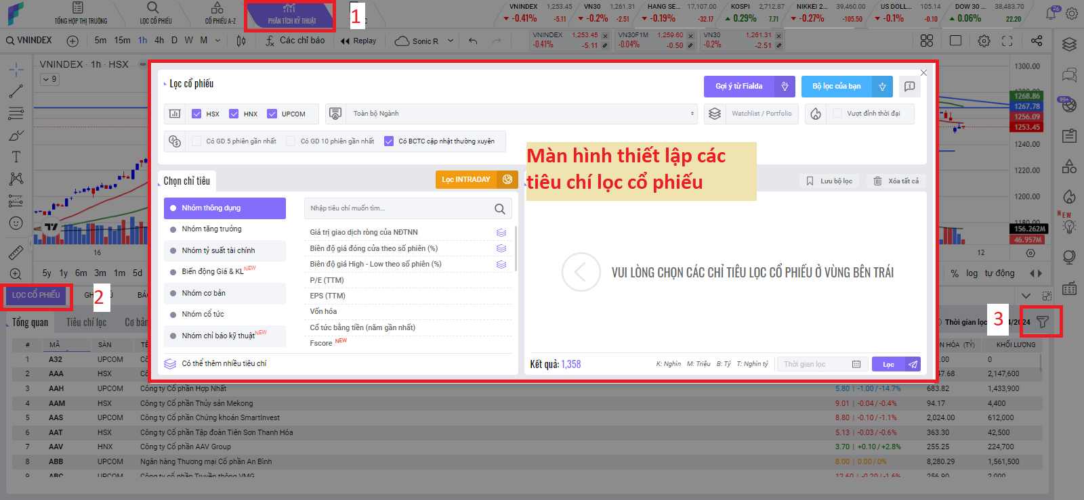Image resolution: width=1084 pixels, height=500 pixels.
Task: Enable 'Có GD 5 phiên gần nhất' checkbox
Action: [196, 141]
